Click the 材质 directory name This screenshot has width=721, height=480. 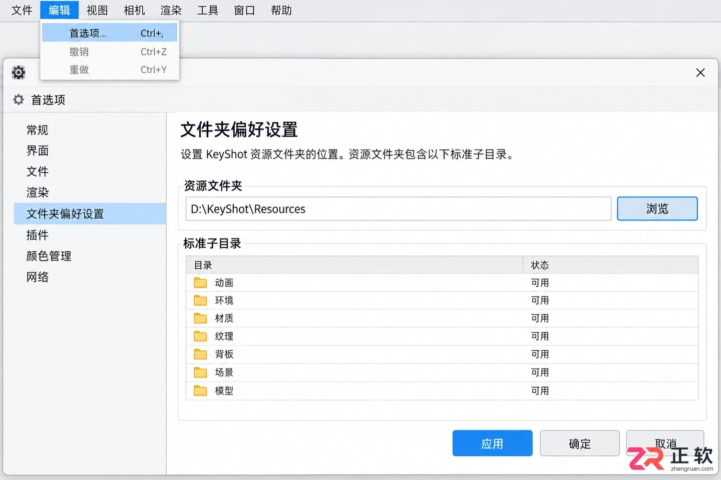click(224, 318)
